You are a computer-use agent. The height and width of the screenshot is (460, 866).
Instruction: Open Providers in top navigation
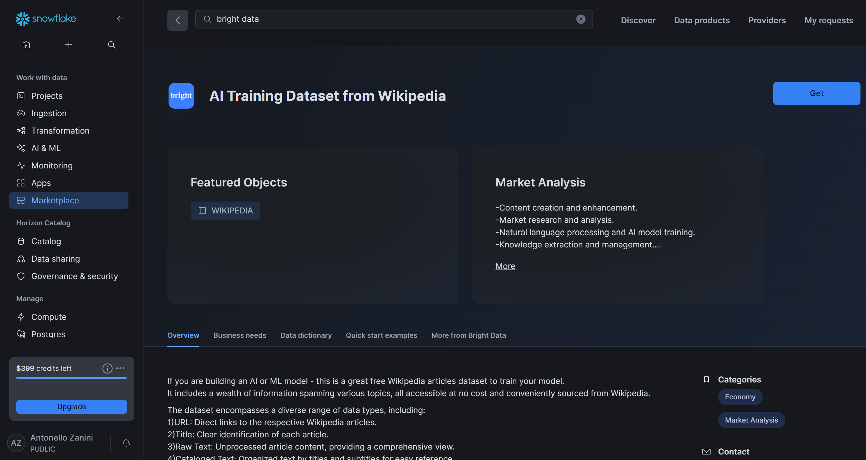pyautogui.click(x=767, y=21)
